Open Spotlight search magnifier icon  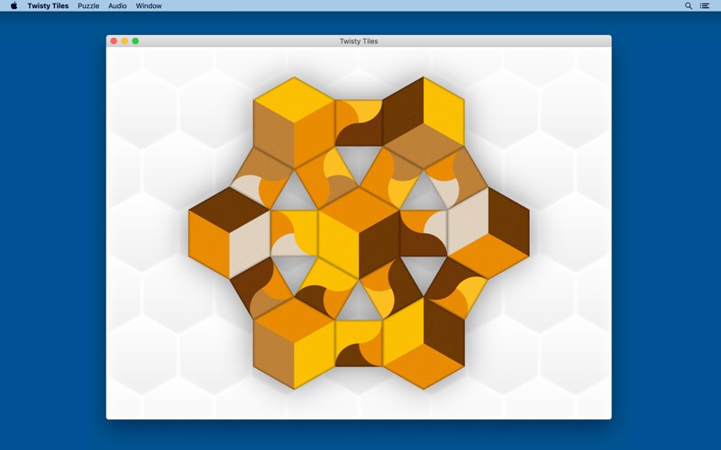[689, 6]
